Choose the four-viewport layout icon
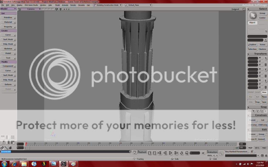268x167 pixels. tap(13, 137)
